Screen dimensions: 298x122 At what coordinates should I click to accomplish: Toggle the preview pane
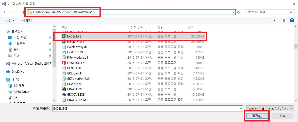283,20
